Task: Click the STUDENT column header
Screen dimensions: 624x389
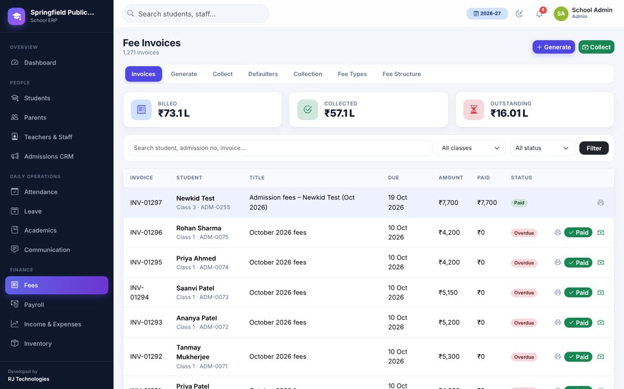Action: 189,178
